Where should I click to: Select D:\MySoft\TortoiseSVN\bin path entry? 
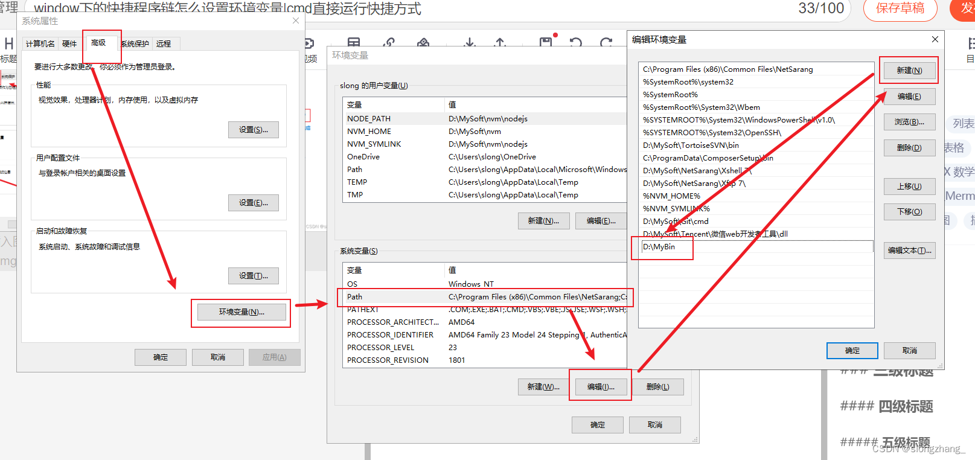pos(756,145)
